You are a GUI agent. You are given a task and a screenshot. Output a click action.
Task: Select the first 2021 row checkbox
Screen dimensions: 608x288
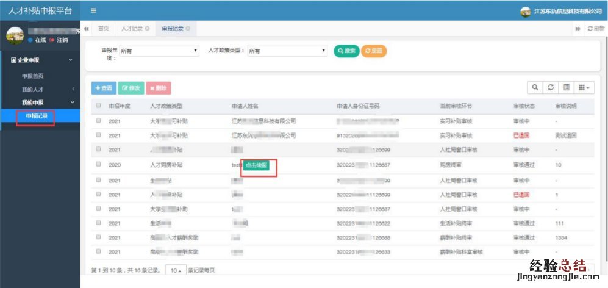click(x=99, y=121)
